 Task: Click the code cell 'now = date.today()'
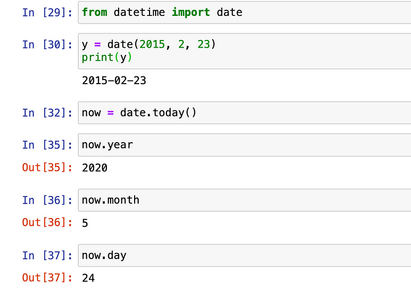(245, 113)
